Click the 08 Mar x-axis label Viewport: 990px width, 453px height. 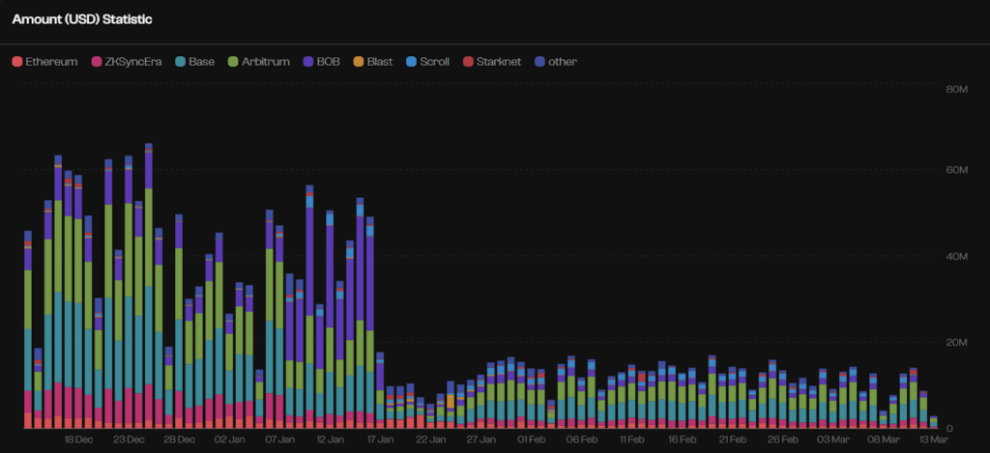click(882, 439)
